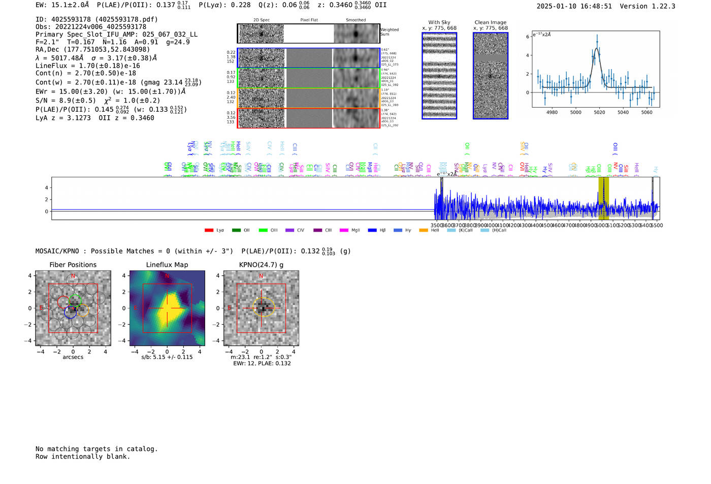The width and height of the screenshot is (711, 484).
Task: Click the 's/b: 5.15 +/- 0.115' caption
Action: [167, 357]
